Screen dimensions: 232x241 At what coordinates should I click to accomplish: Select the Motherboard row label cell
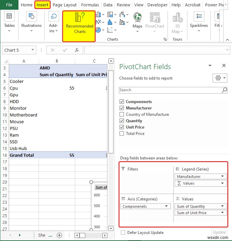coord(24,115)
